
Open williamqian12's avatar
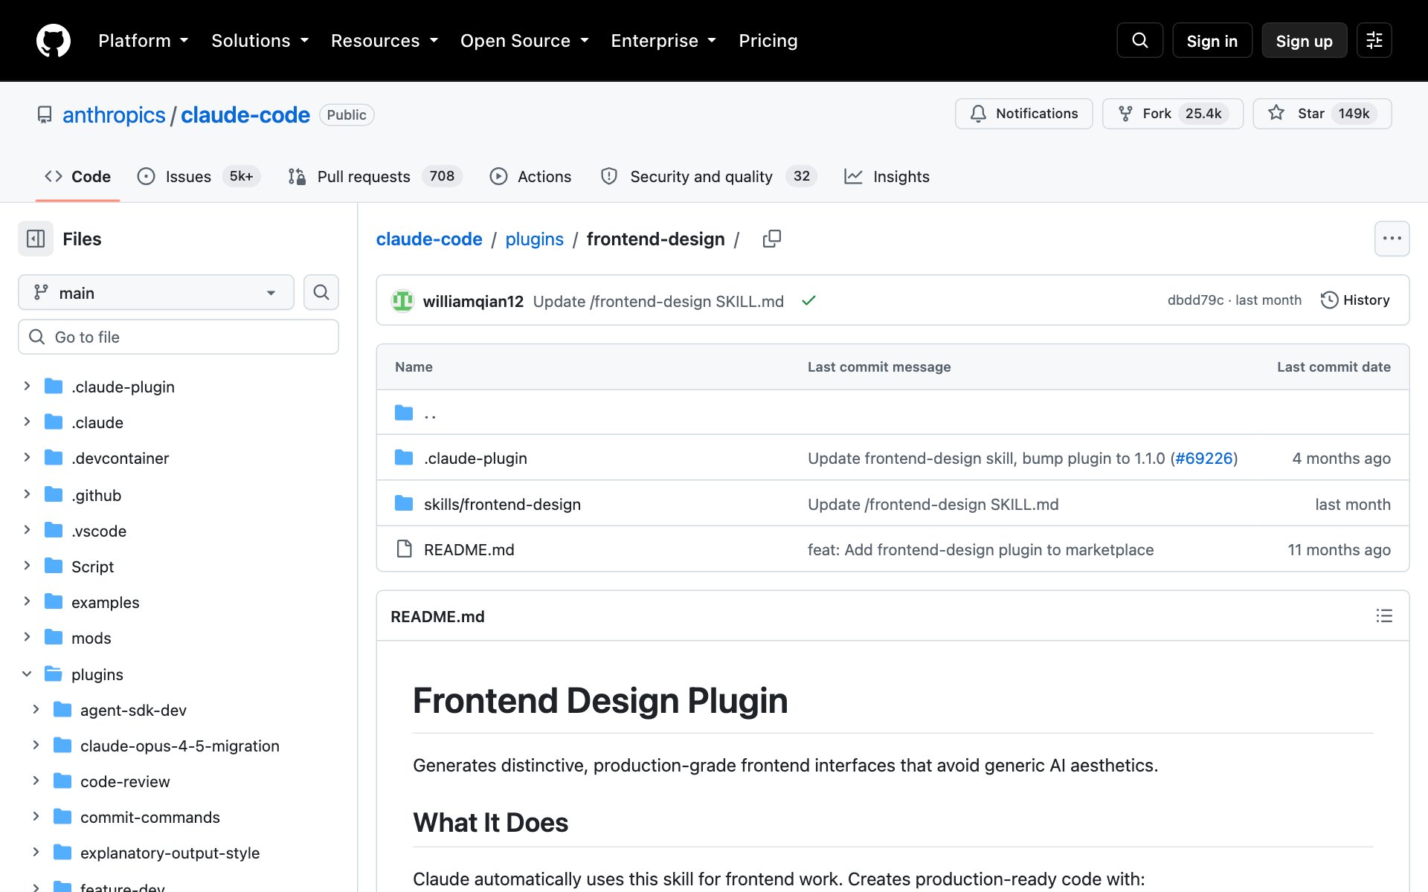[x=402, y=300]
